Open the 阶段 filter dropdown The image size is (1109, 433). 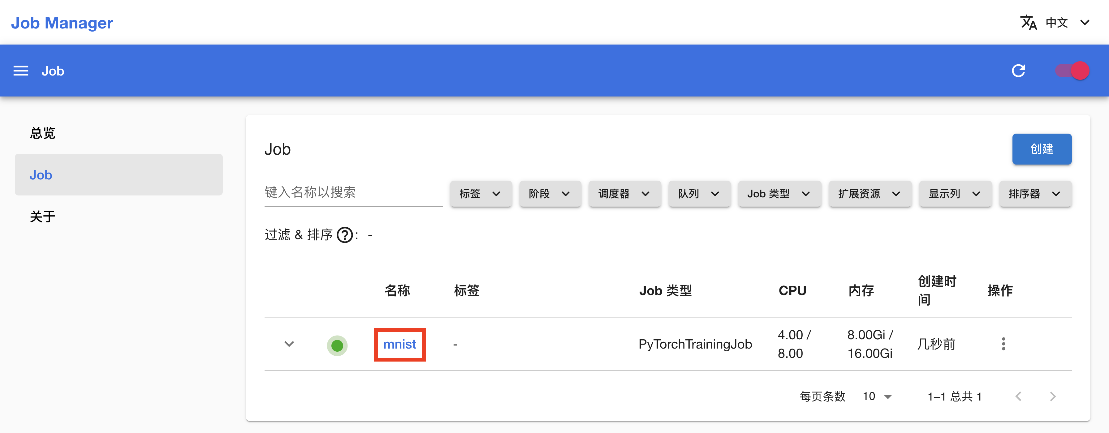[550, 194]
